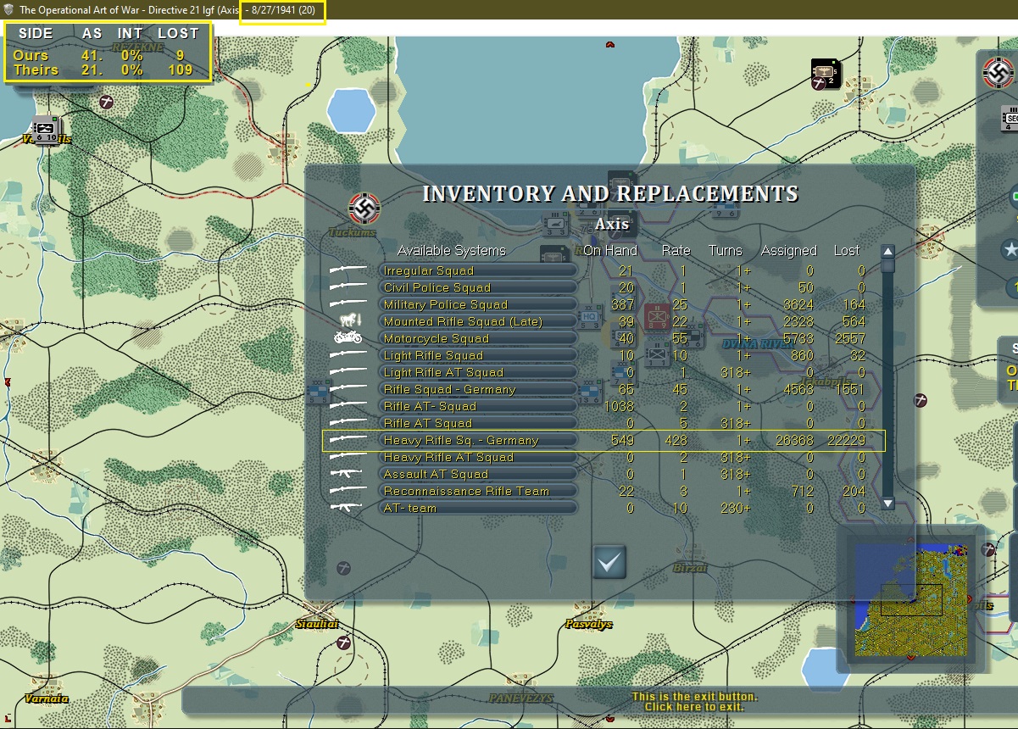Click the black air unit counter on the map
1018x729 pixels.
pos(826,73)
